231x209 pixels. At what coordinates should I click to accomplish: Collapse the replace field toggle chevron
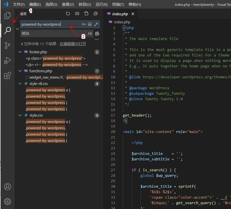17,29
